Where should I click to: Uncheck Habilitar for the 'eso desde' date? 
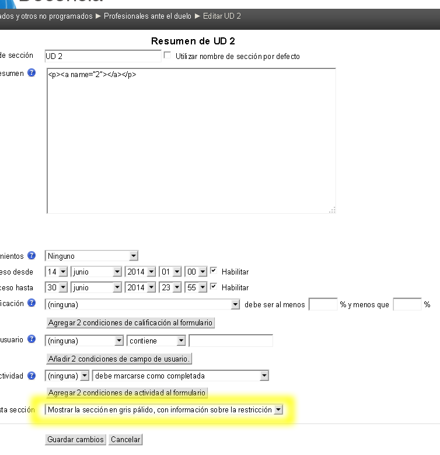214,271
